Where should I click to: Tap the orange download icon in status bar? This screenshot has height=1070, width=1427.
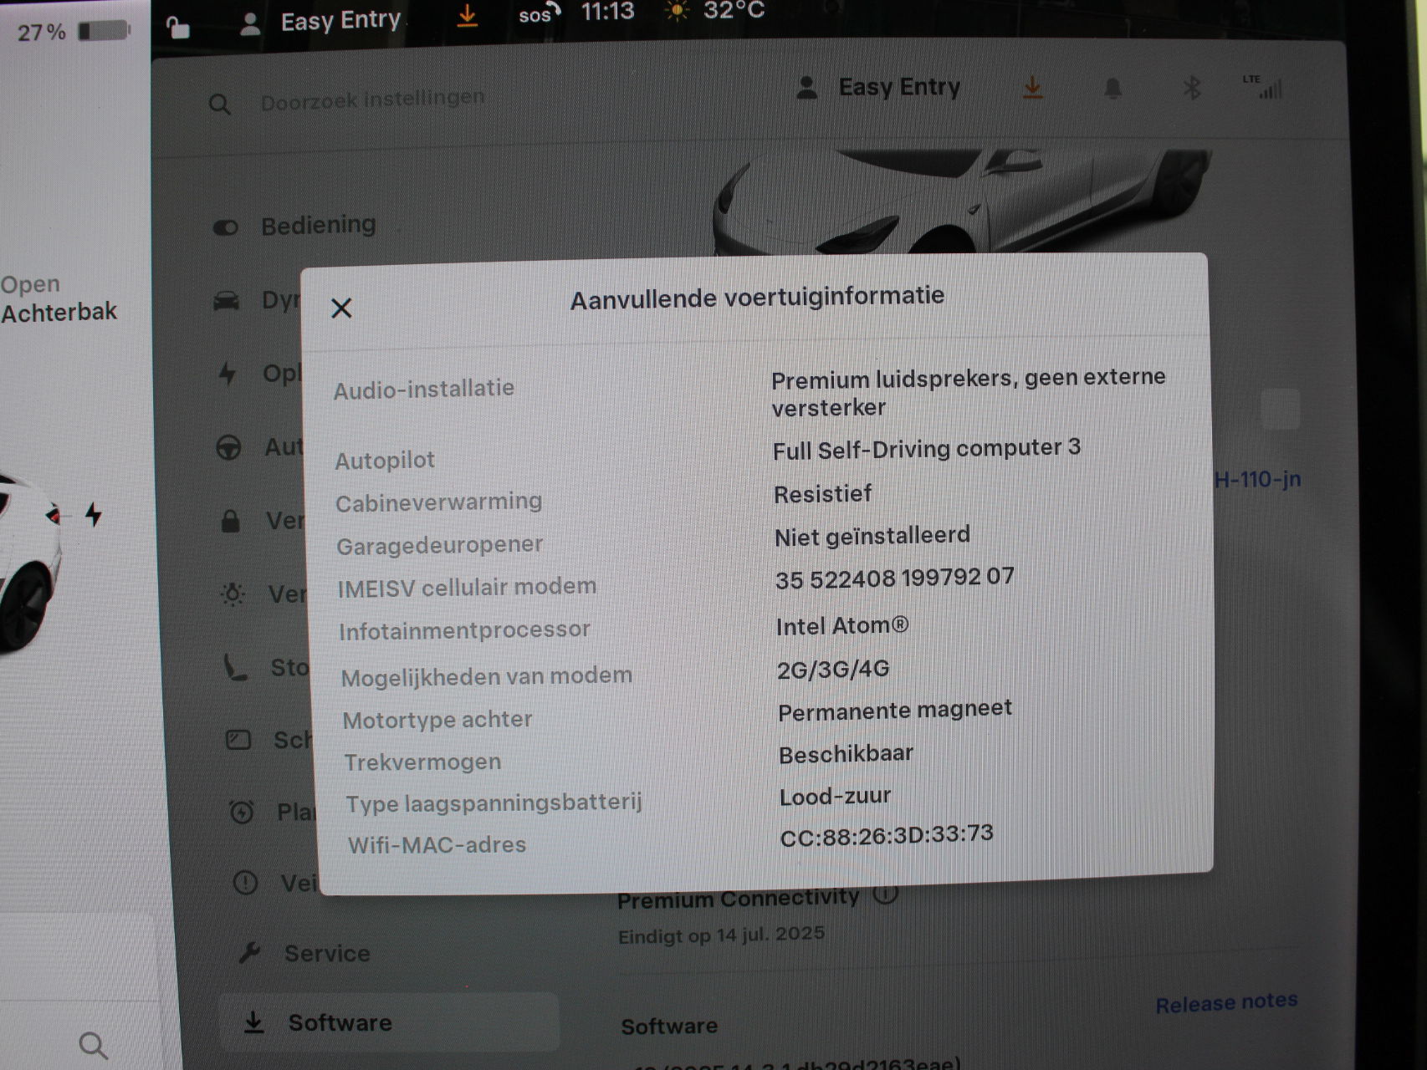(467, 16)
